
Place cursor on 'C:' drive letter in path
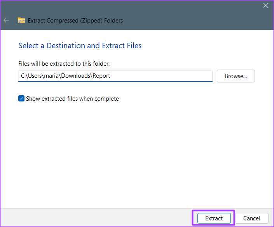pos(23,76)
